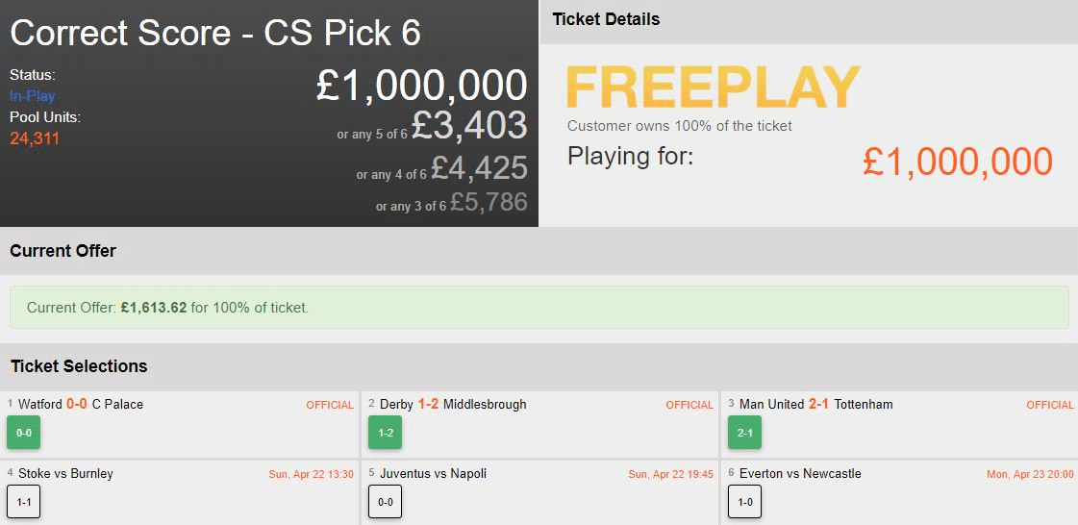Click the Current Offer section header
1078x525 pixels.
63,251
